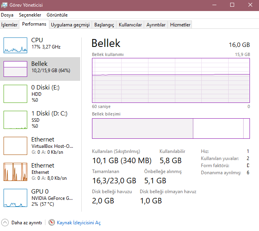This screenshot has width=259, height=231.
Task: Click the Kullanılan yuvalar: label
Action: tap(220, 158)
